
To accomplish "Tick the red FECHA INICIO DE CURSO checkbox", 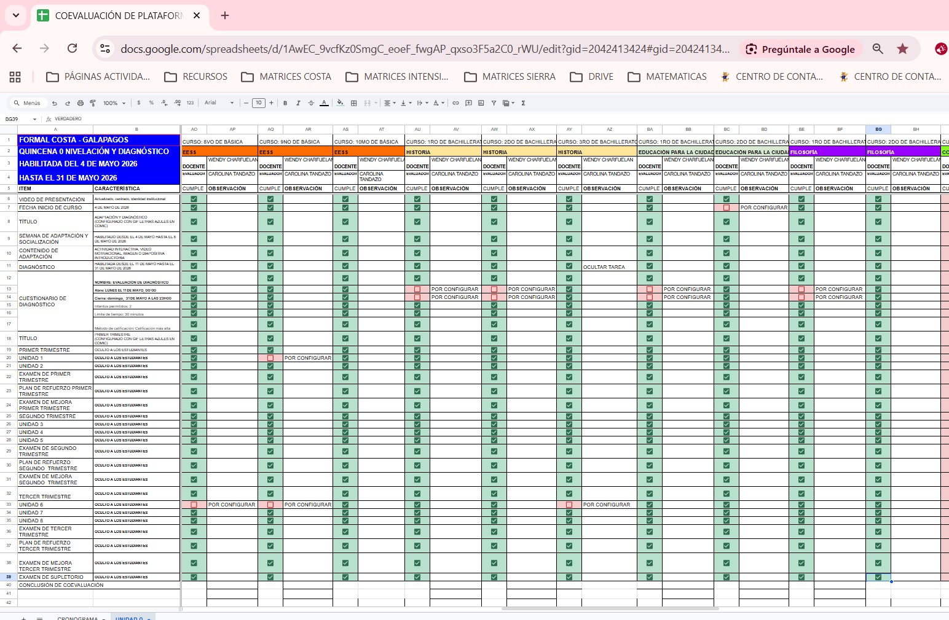I will pyautogui.click(x=727, y=207).
